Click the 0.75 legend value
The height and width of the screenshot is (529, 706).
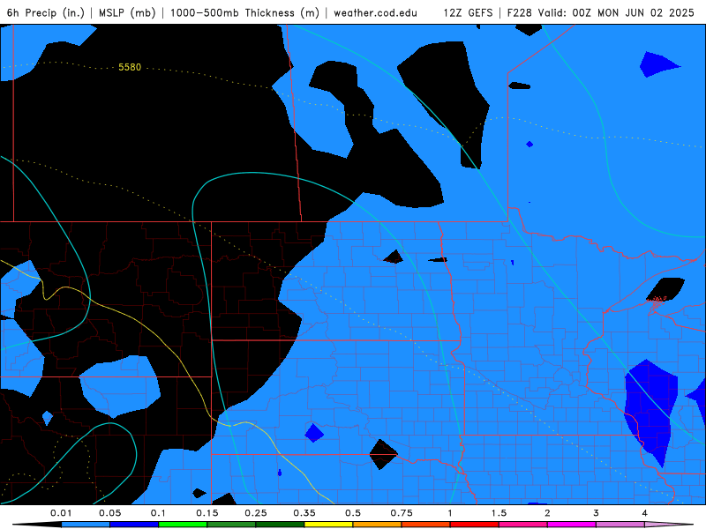coord(402,513)
